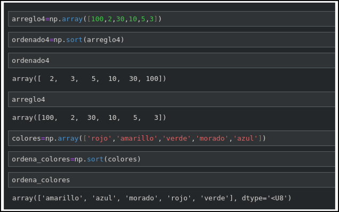Click the sorted colors output with dtype='<U8'
This screenshot has height=212, width=339.
[x=152, y=198]
